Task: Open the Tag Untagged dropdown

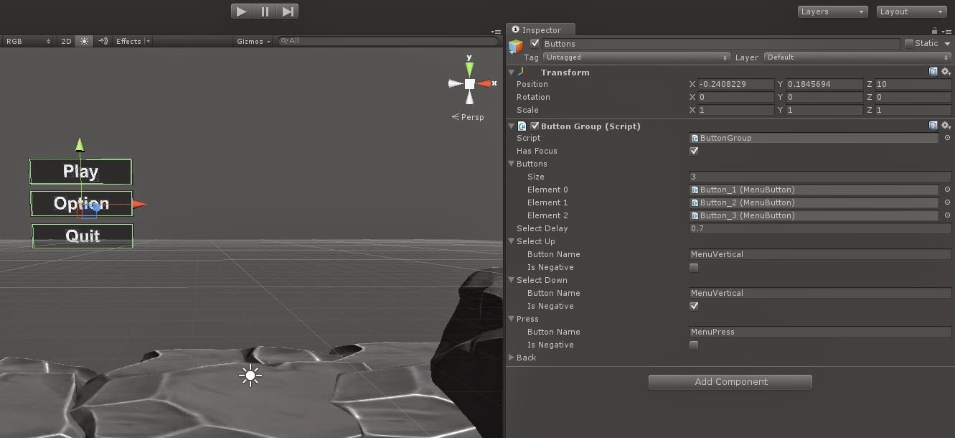Action: [x=636, y=57]
